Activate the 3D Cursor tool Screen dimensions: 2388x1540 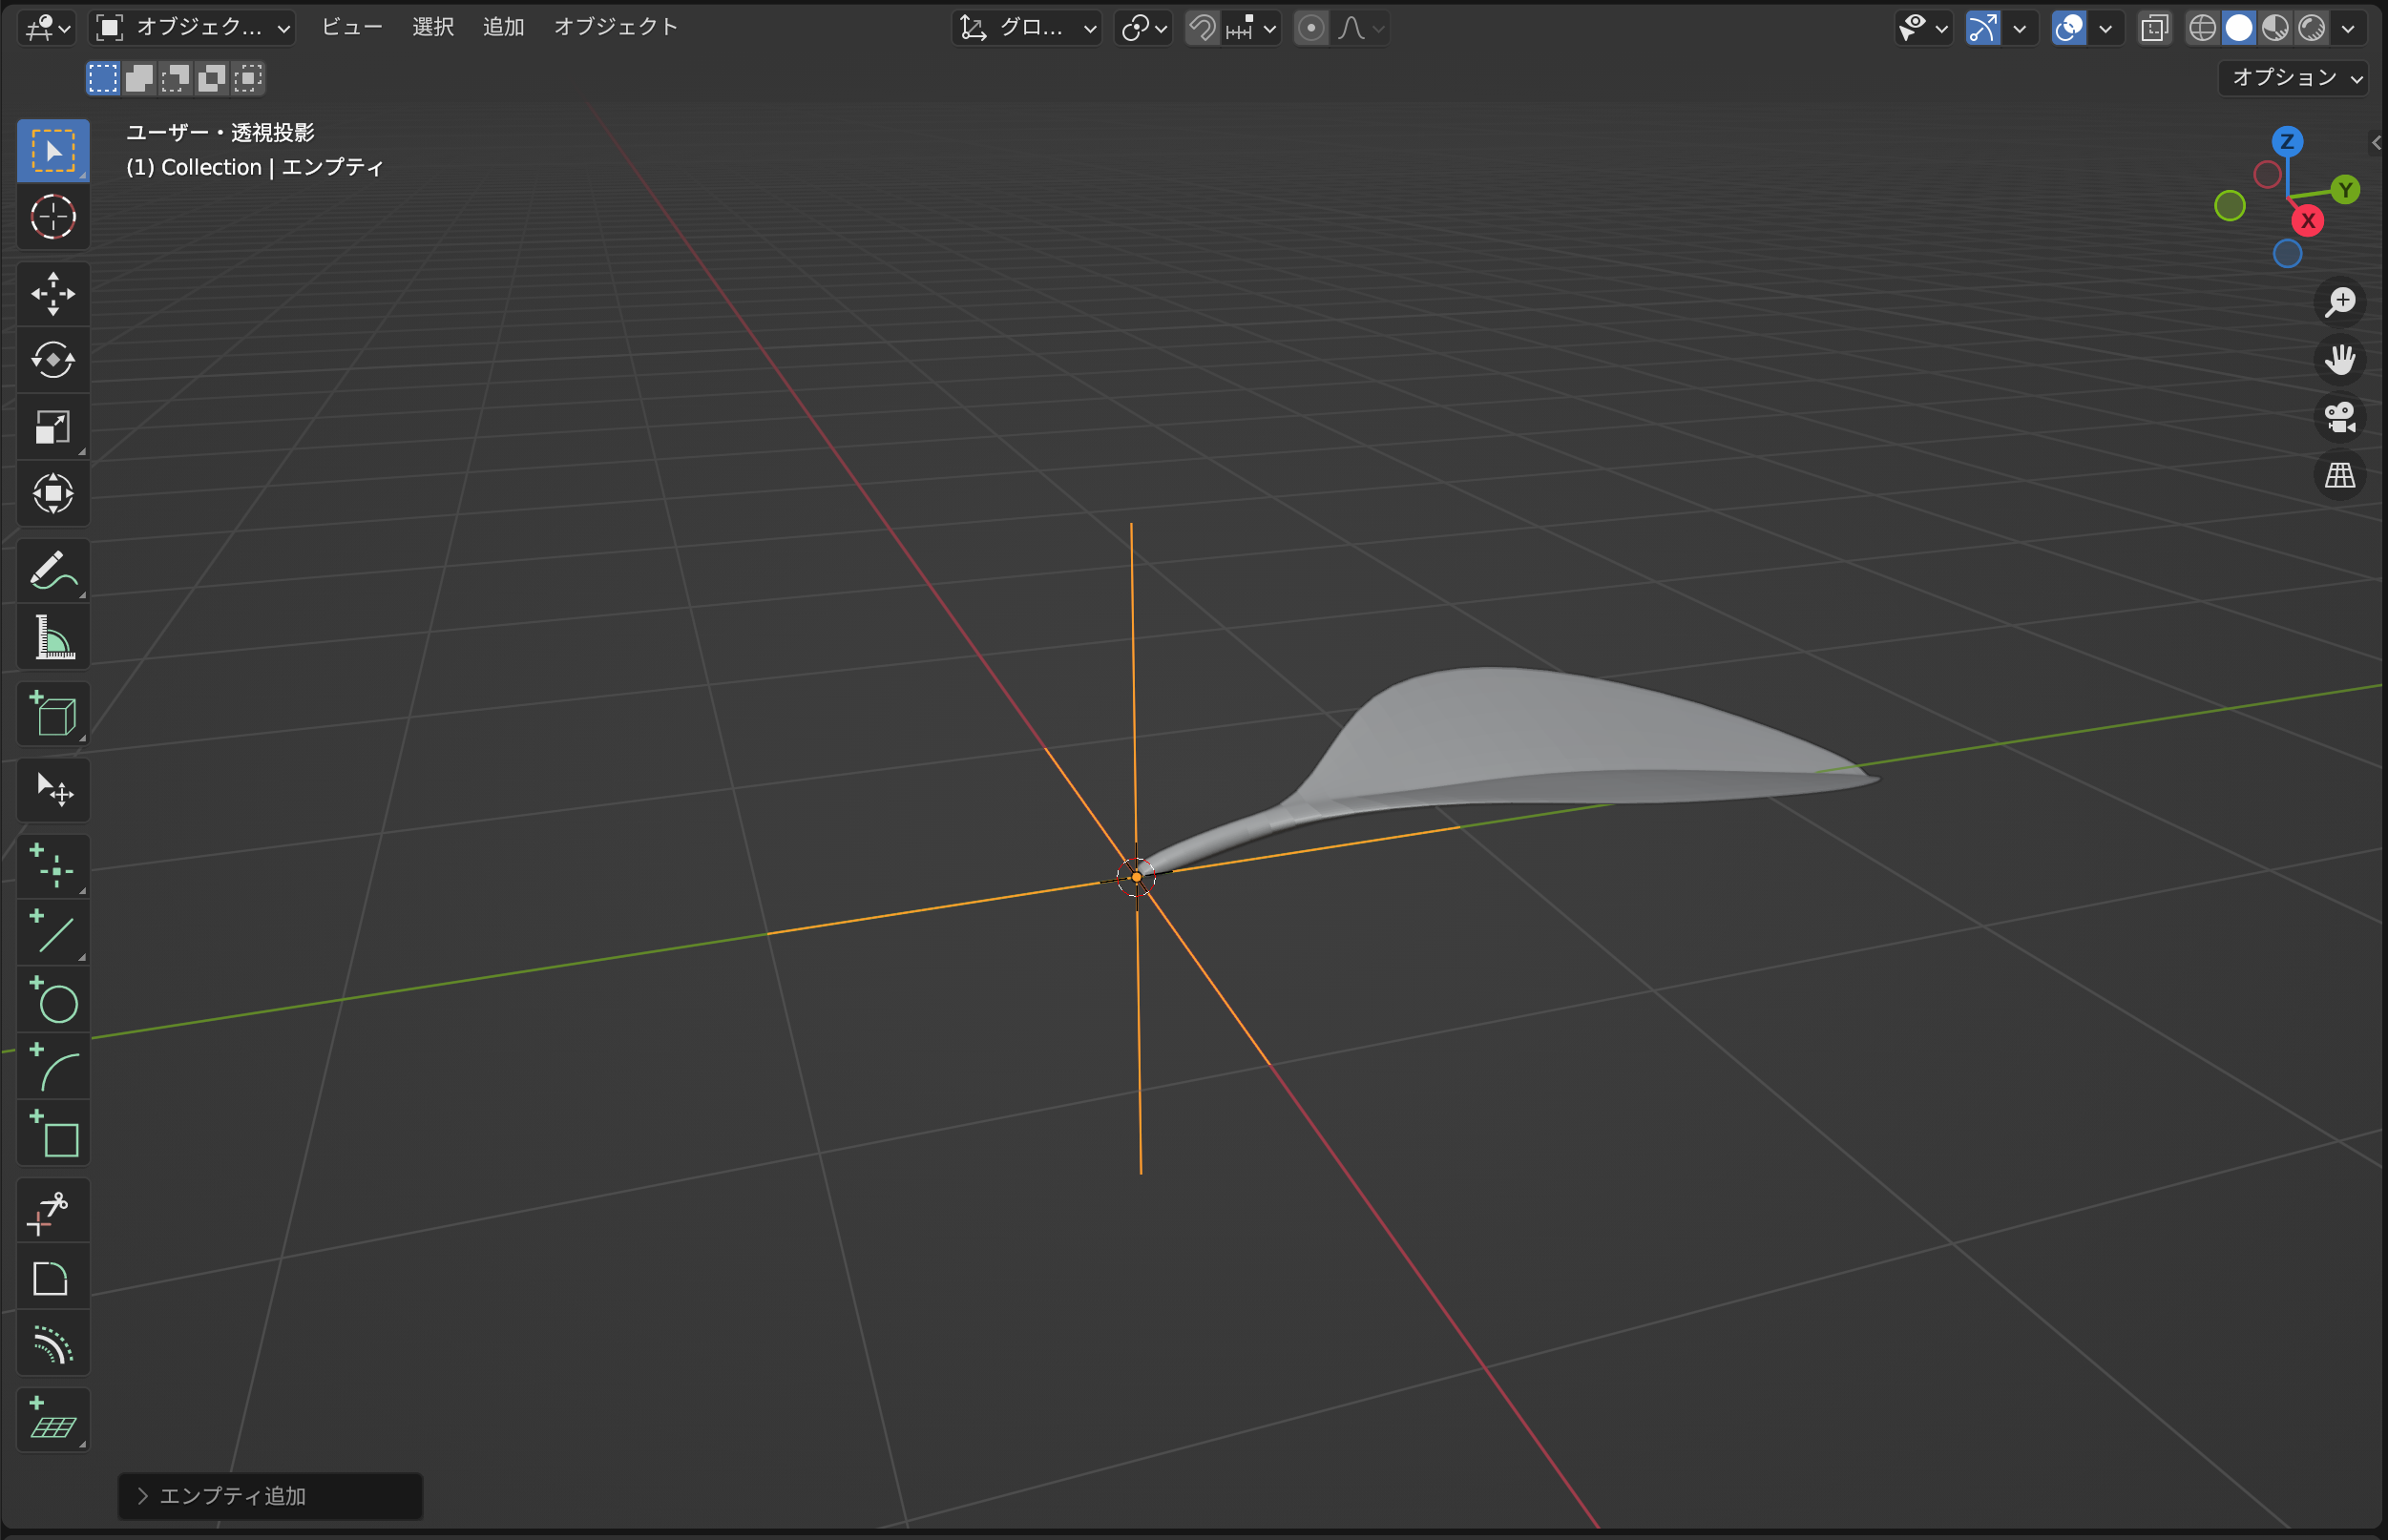[x=53, y=217]
